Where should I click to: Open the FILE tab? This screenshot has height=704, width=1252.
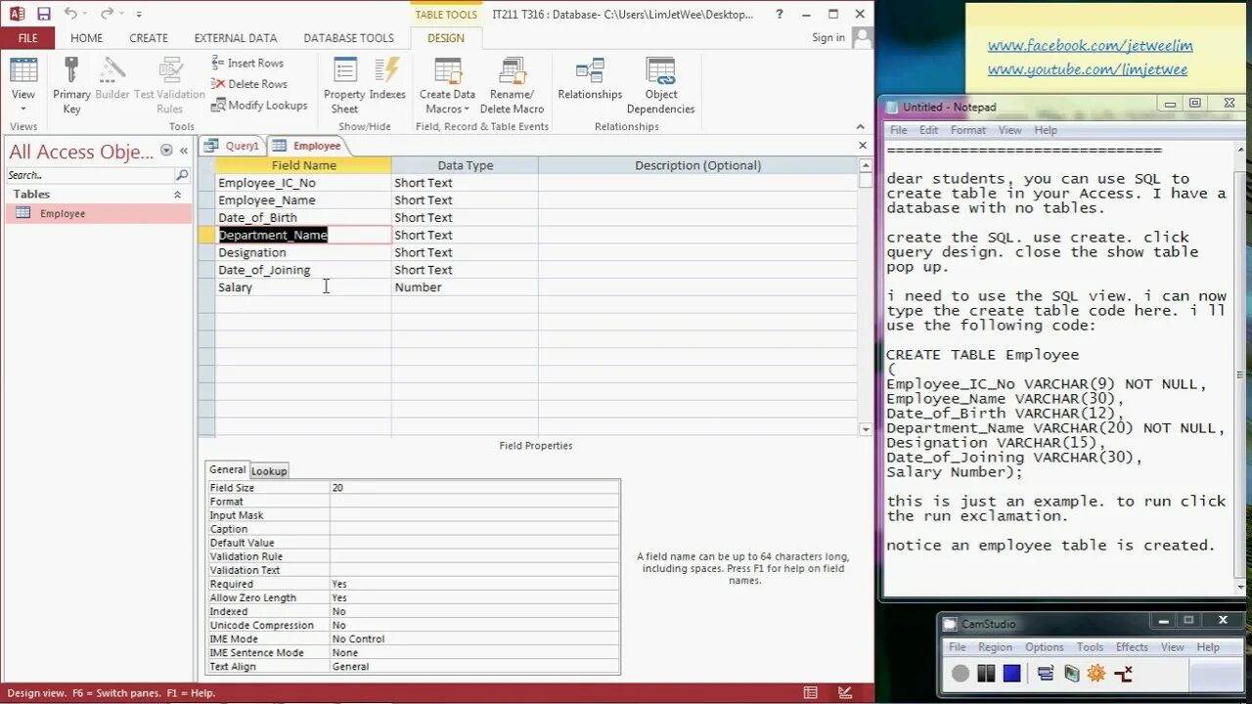click(x=27, y=38)
